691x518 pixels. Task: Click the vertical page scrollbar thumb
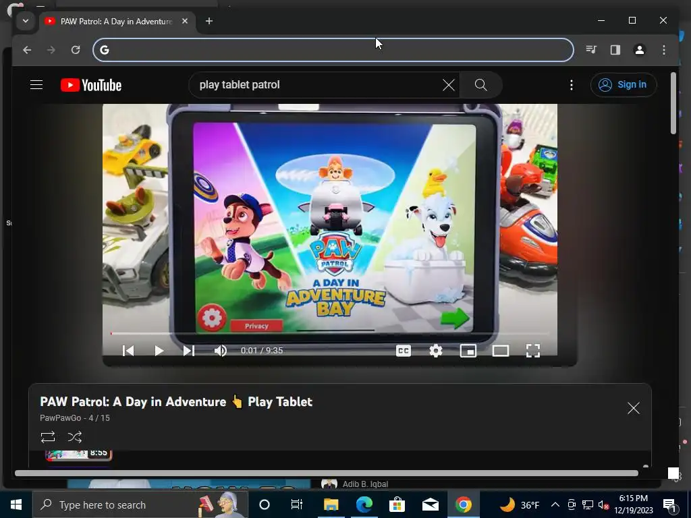pos(673,103)
